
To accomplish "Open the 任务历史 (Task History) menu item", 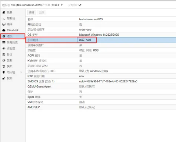I will click(12, 42).
